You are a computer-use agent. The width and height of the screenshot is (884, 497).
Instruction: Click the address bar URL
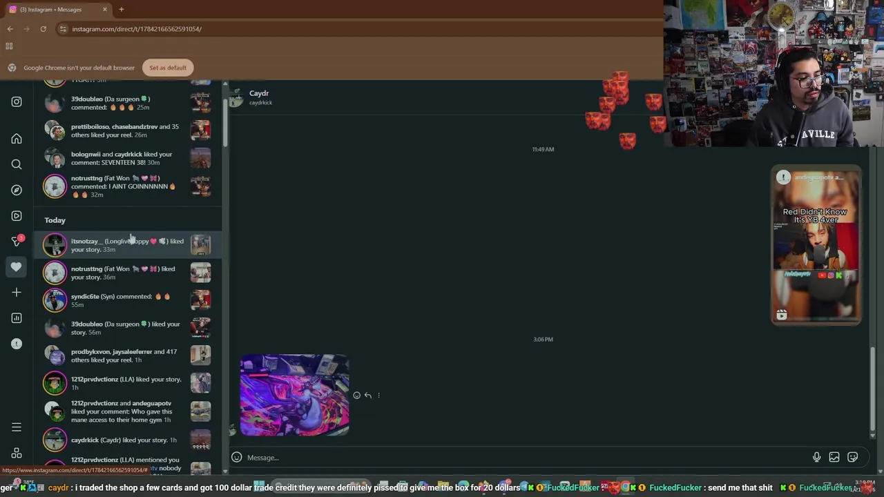[137, 29]
